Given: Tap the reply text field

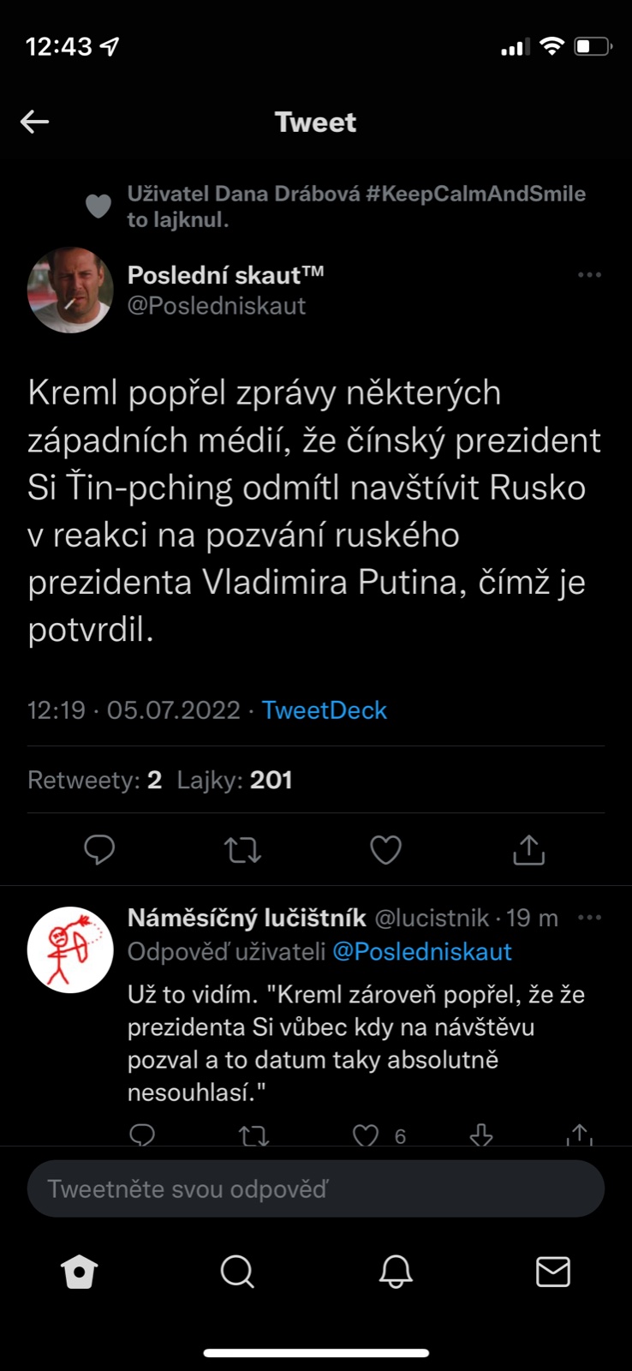Looking at the screenshot, I should click(x=315, y=1188).
